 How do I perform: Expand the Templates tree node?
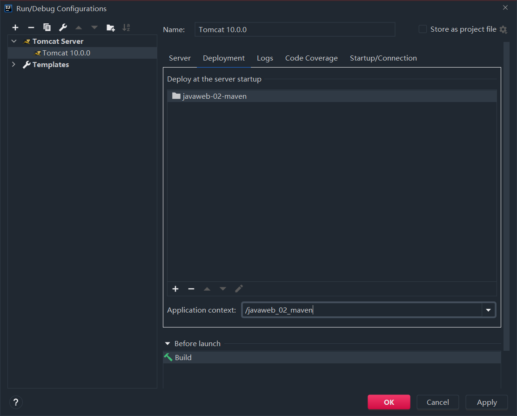click(13, 64)
